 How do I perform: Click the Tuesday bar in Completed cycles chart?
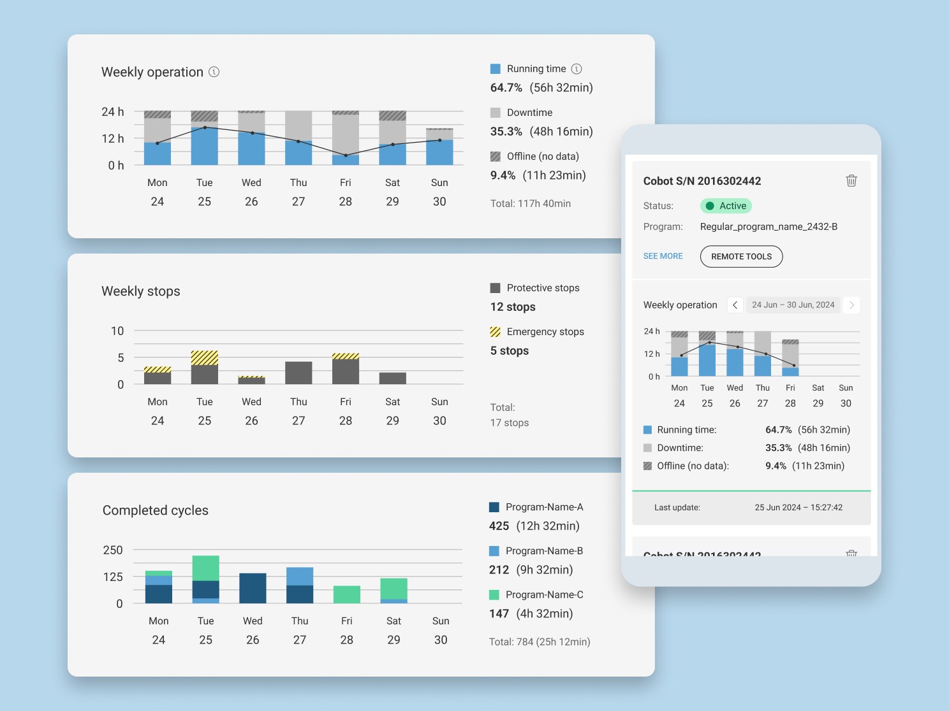(205, 580)
